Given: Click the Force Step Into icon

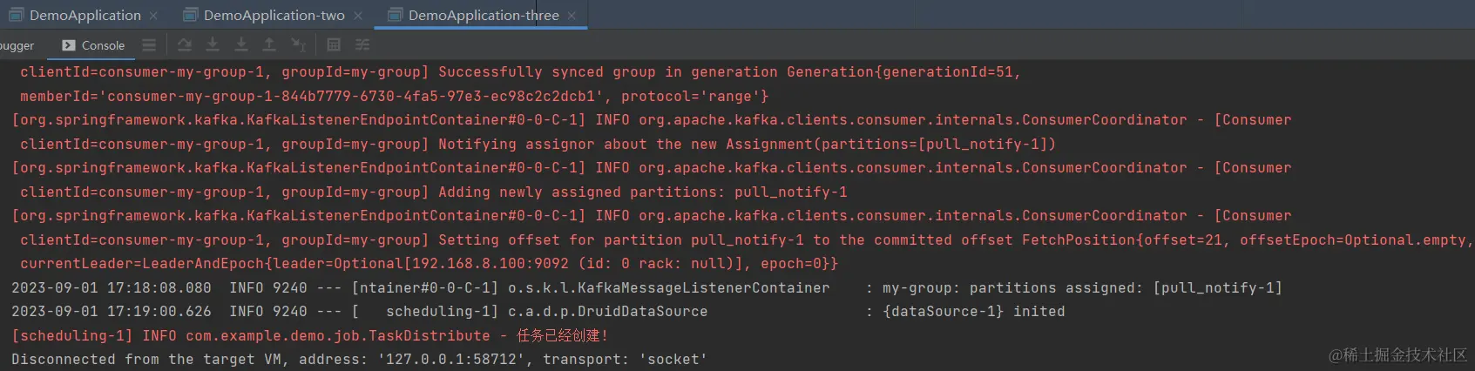Looking at the screenshot, I should 241,45.
